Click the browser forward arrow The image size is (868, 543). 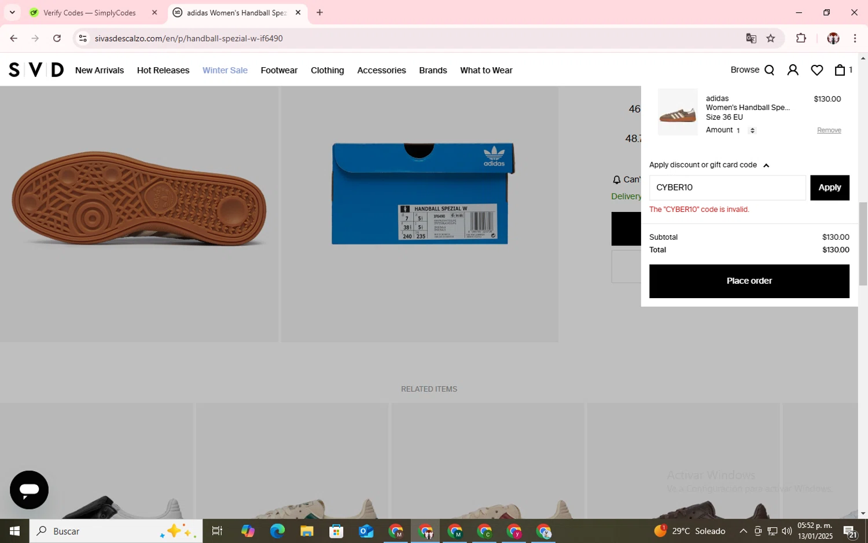pyautogui.click(x=35, y=38)
